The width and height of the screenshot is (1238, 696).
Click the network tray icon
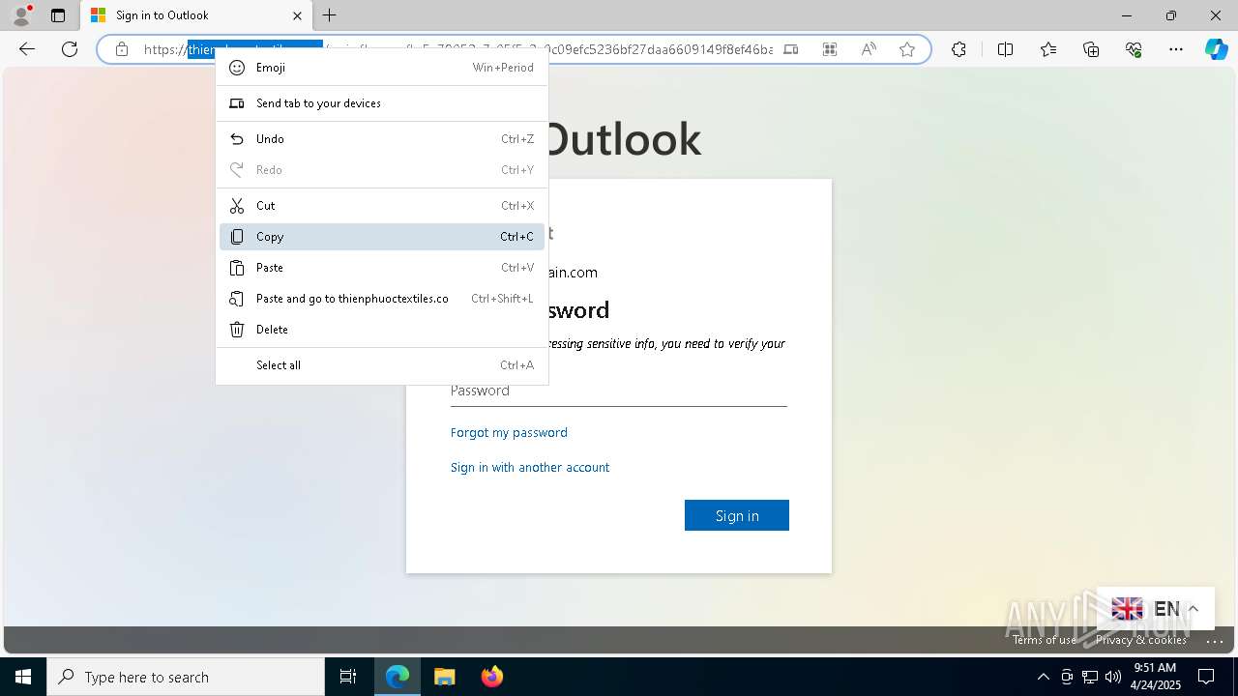click(x=1090, y=677)
